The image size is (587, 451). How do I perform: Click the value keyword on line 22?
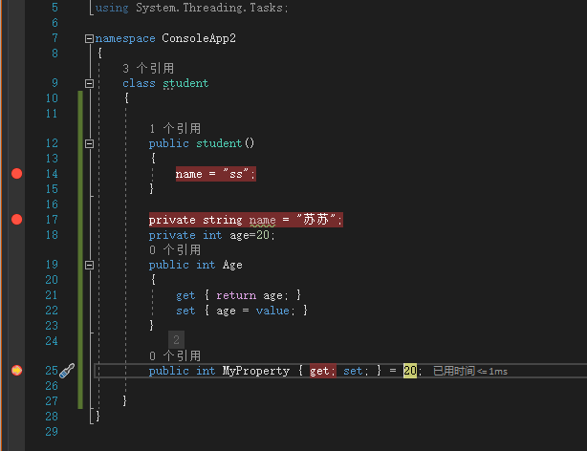272,311
